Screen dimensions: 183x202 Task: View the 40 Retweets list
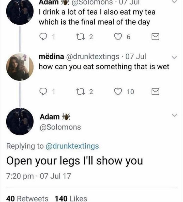pos(27,198)
